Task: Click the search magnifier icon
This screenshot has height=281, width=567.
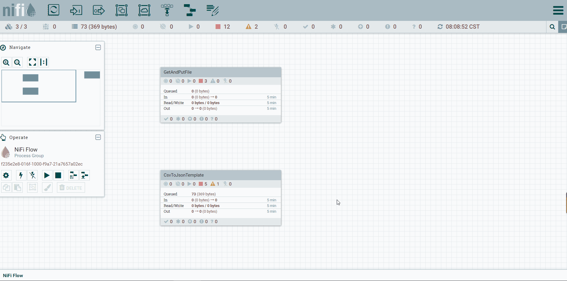Action: (x=552, y=27)
